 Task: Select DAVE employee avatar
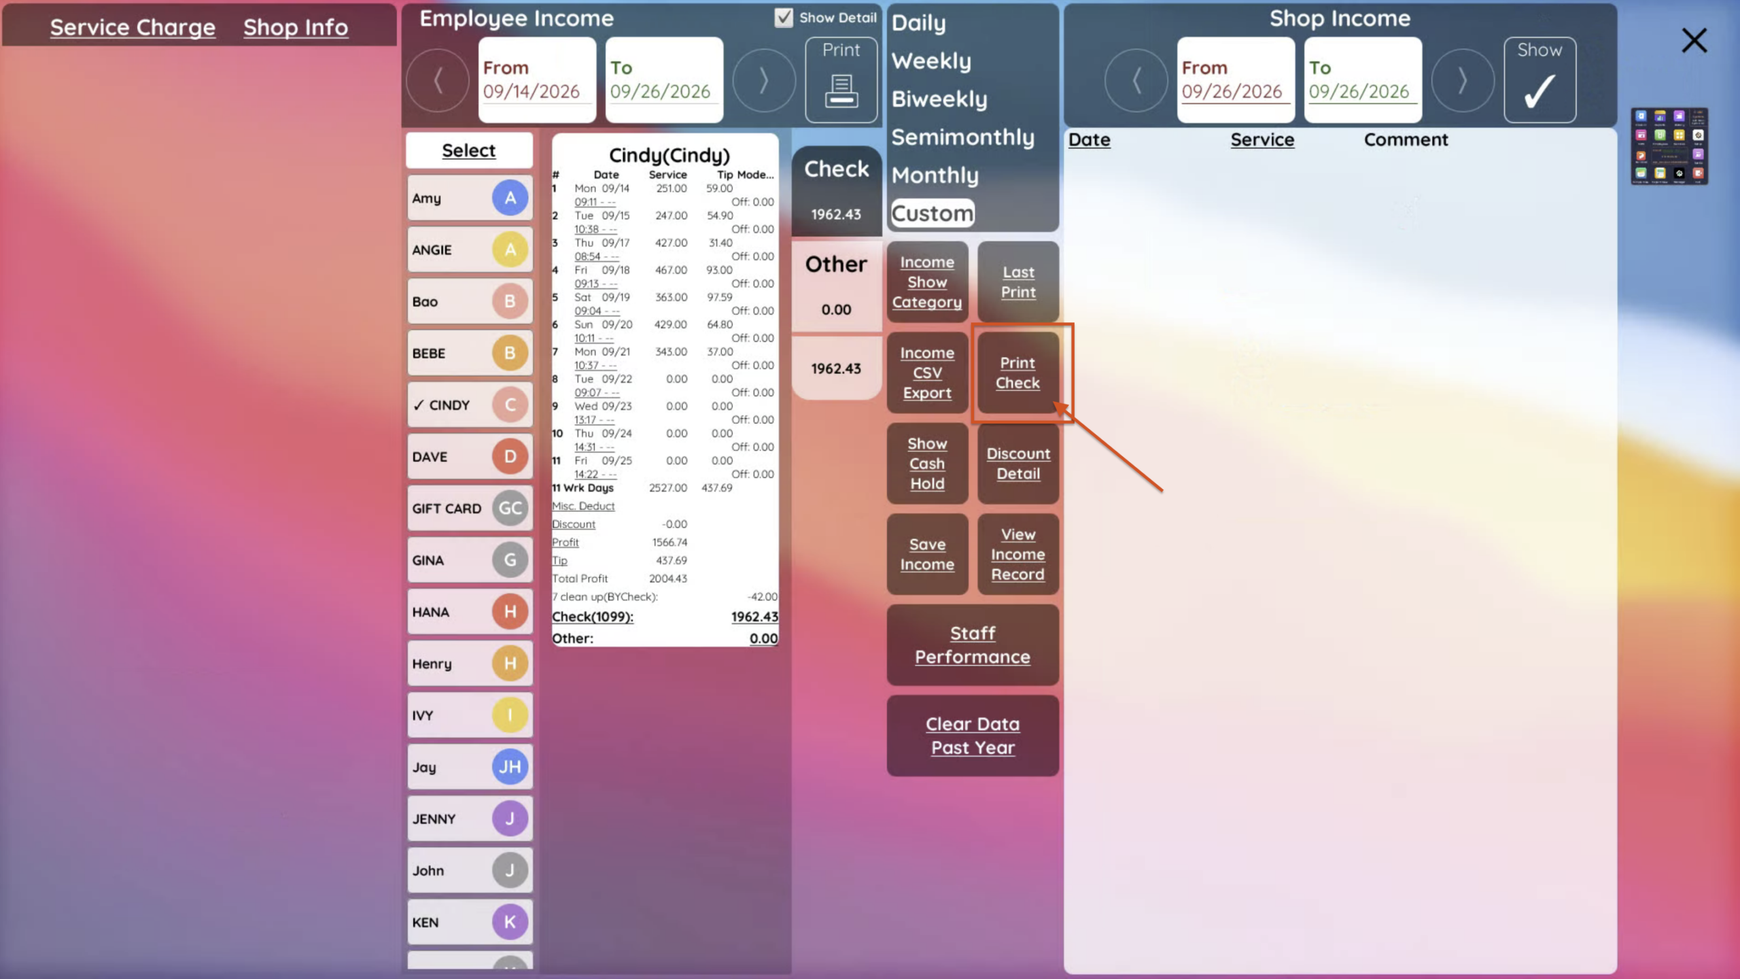click(510, 456)
